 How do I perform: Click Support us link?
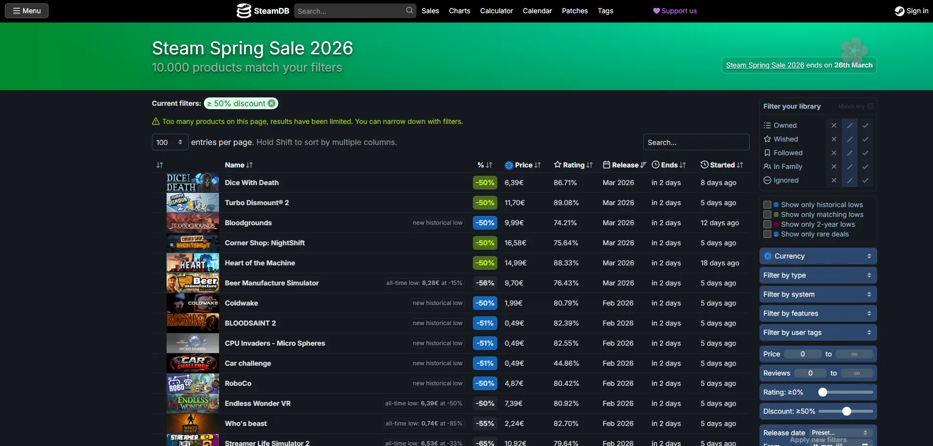[675, 11]
